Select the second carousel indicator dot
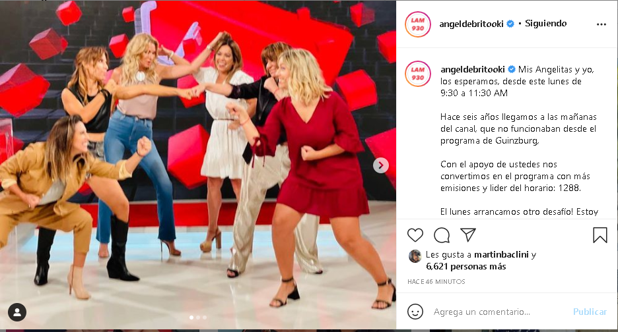Image resolution: width=618 pixels, height=332 pixels. click(198, 318)
